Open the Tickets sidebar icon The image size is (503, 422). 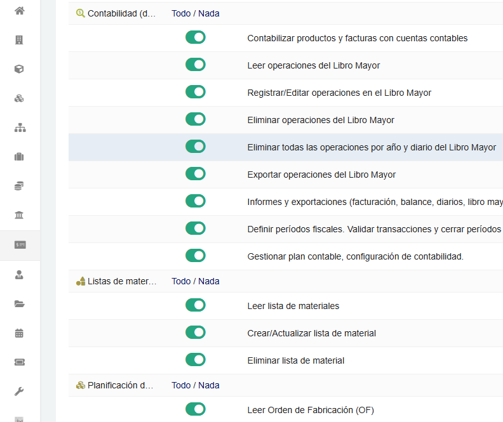(20, 362)
